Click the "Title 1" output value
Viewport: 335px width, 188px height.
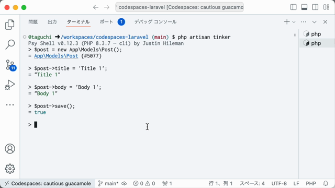(x=47, y=75)
